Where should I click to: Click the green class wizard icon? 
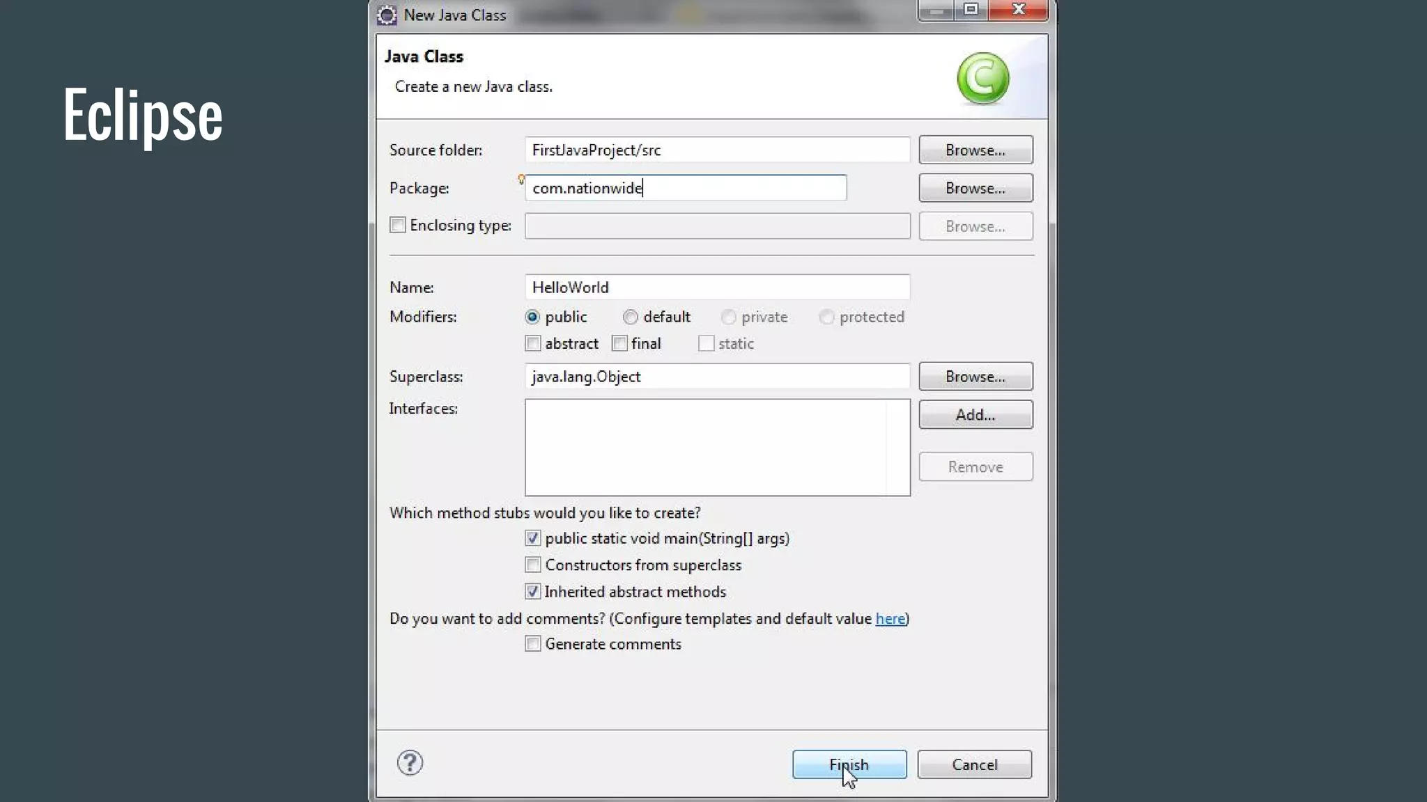click(982, 78)
